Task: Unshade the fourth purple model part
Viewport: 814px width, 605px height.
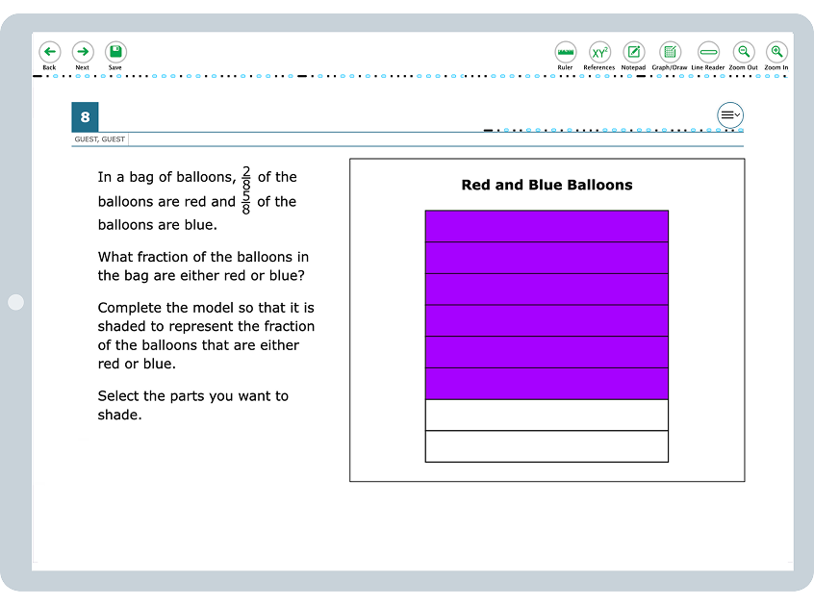Action: tap(547, 320)
